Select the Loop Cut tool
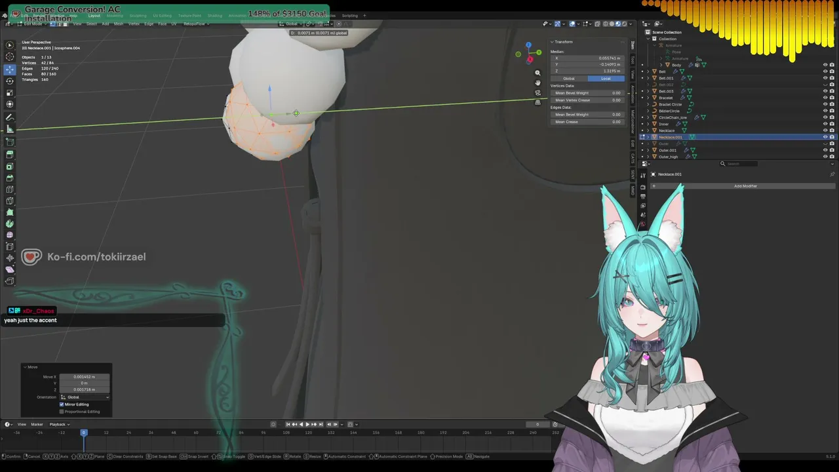 click(10, 189)
